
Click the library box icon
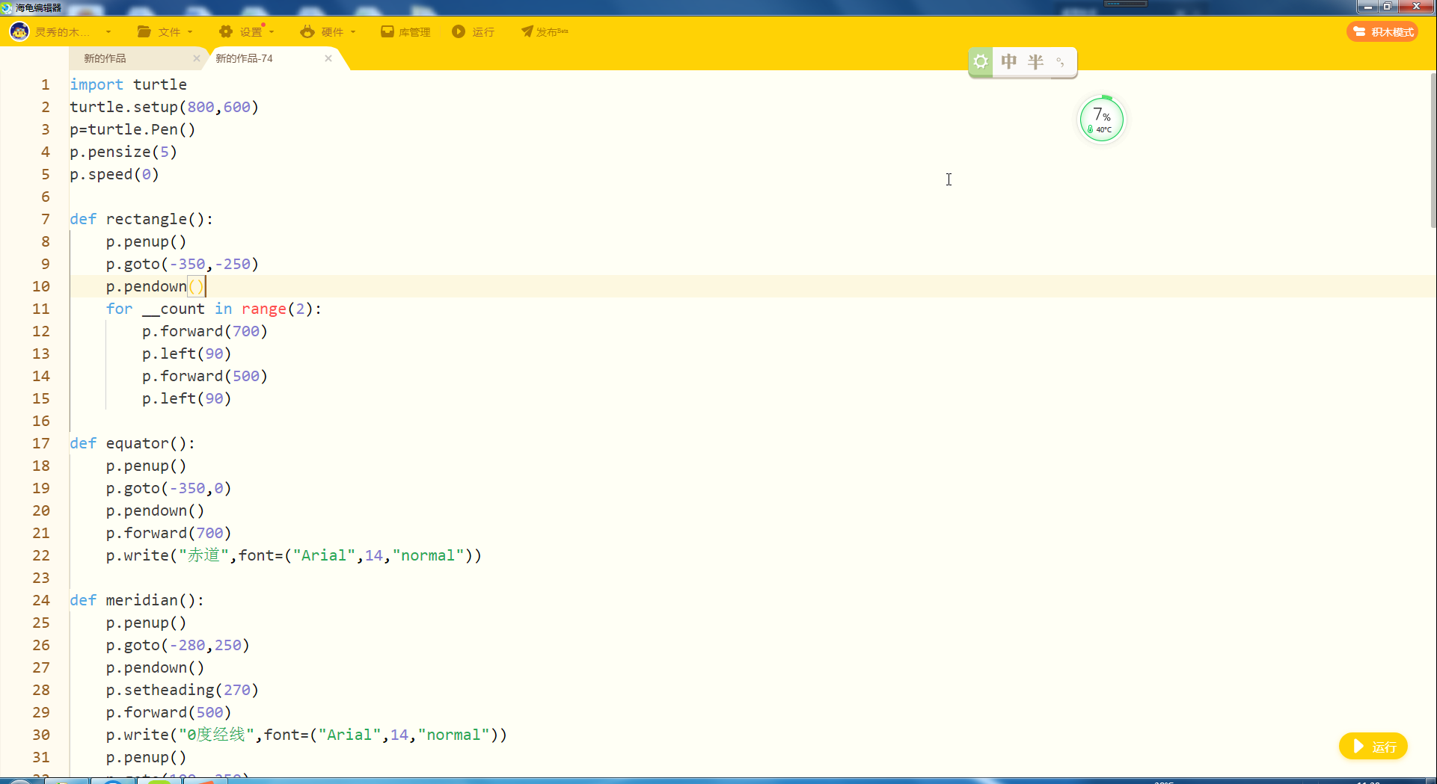(x=387, y=31)
